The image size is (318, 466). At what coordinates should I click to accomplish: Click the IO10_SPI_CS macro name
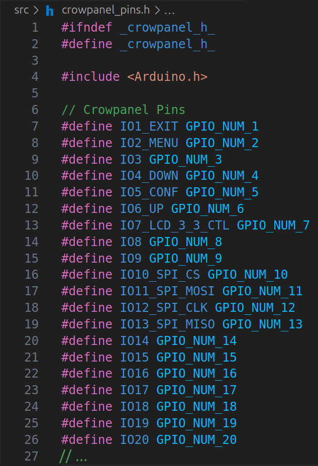pos(160,275)
